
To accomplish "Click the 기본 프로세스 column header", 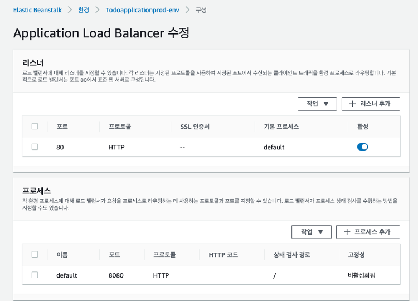I will coord(281,127).
